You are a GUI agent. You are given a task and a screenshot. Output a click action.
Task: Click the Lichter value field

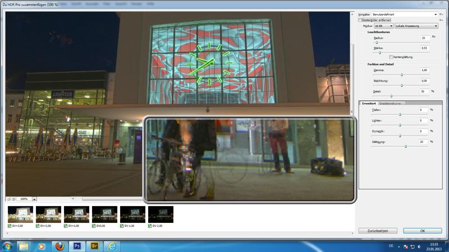click(x=423, y=120)
